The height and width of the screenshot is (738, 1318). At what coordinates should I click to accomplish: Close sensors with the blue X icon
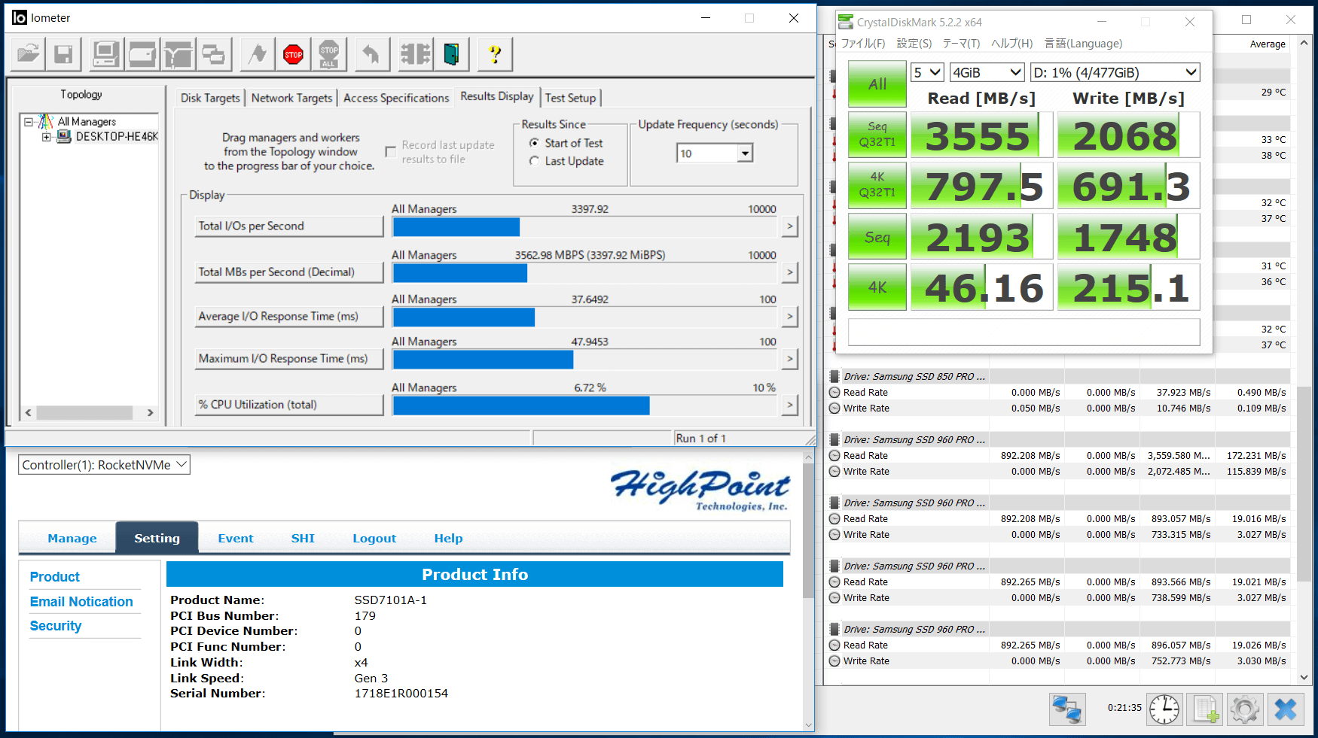pos(1286,709)
